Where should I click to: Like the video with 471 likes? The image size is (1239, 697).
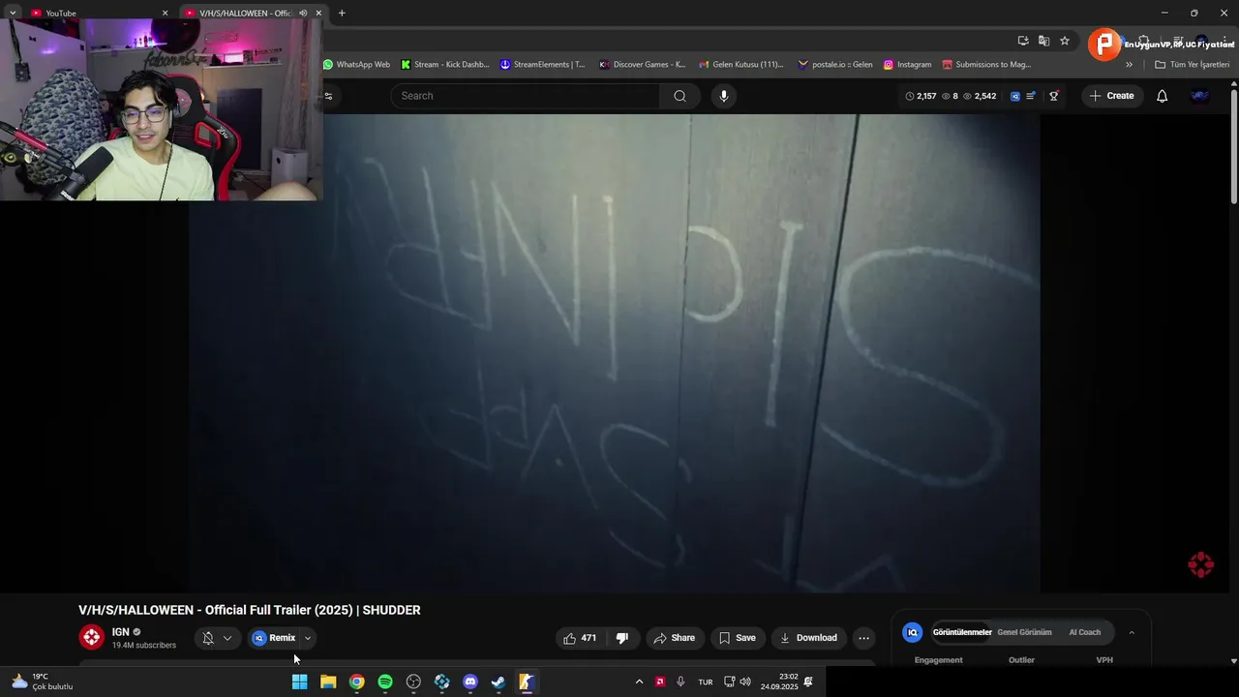click(580, 638)
